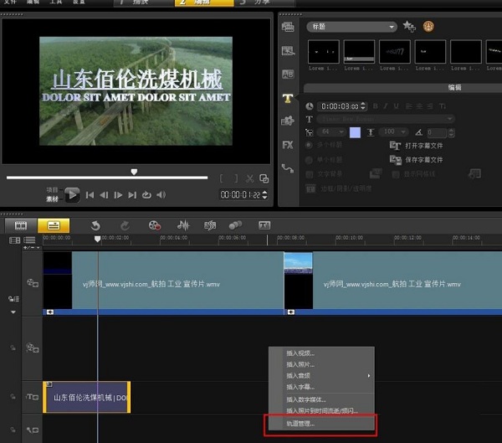502x443 pixels.
Task: Open the Graphic library icon
Action: pyautogui.click(x=288, y=121)
